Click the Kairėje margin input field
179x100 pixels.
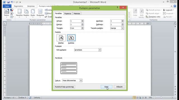click(76, 24)
